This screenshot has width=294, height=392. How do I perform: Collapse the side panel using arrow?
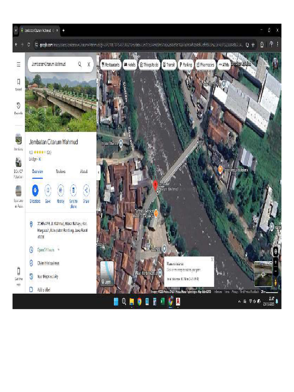click(x=98, y=173)
